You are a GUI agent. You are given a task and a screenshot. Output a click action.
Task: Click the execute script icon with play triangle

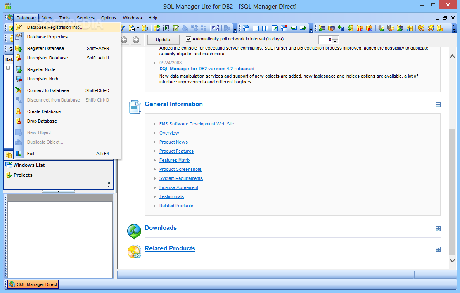click(x=166, y=28)
